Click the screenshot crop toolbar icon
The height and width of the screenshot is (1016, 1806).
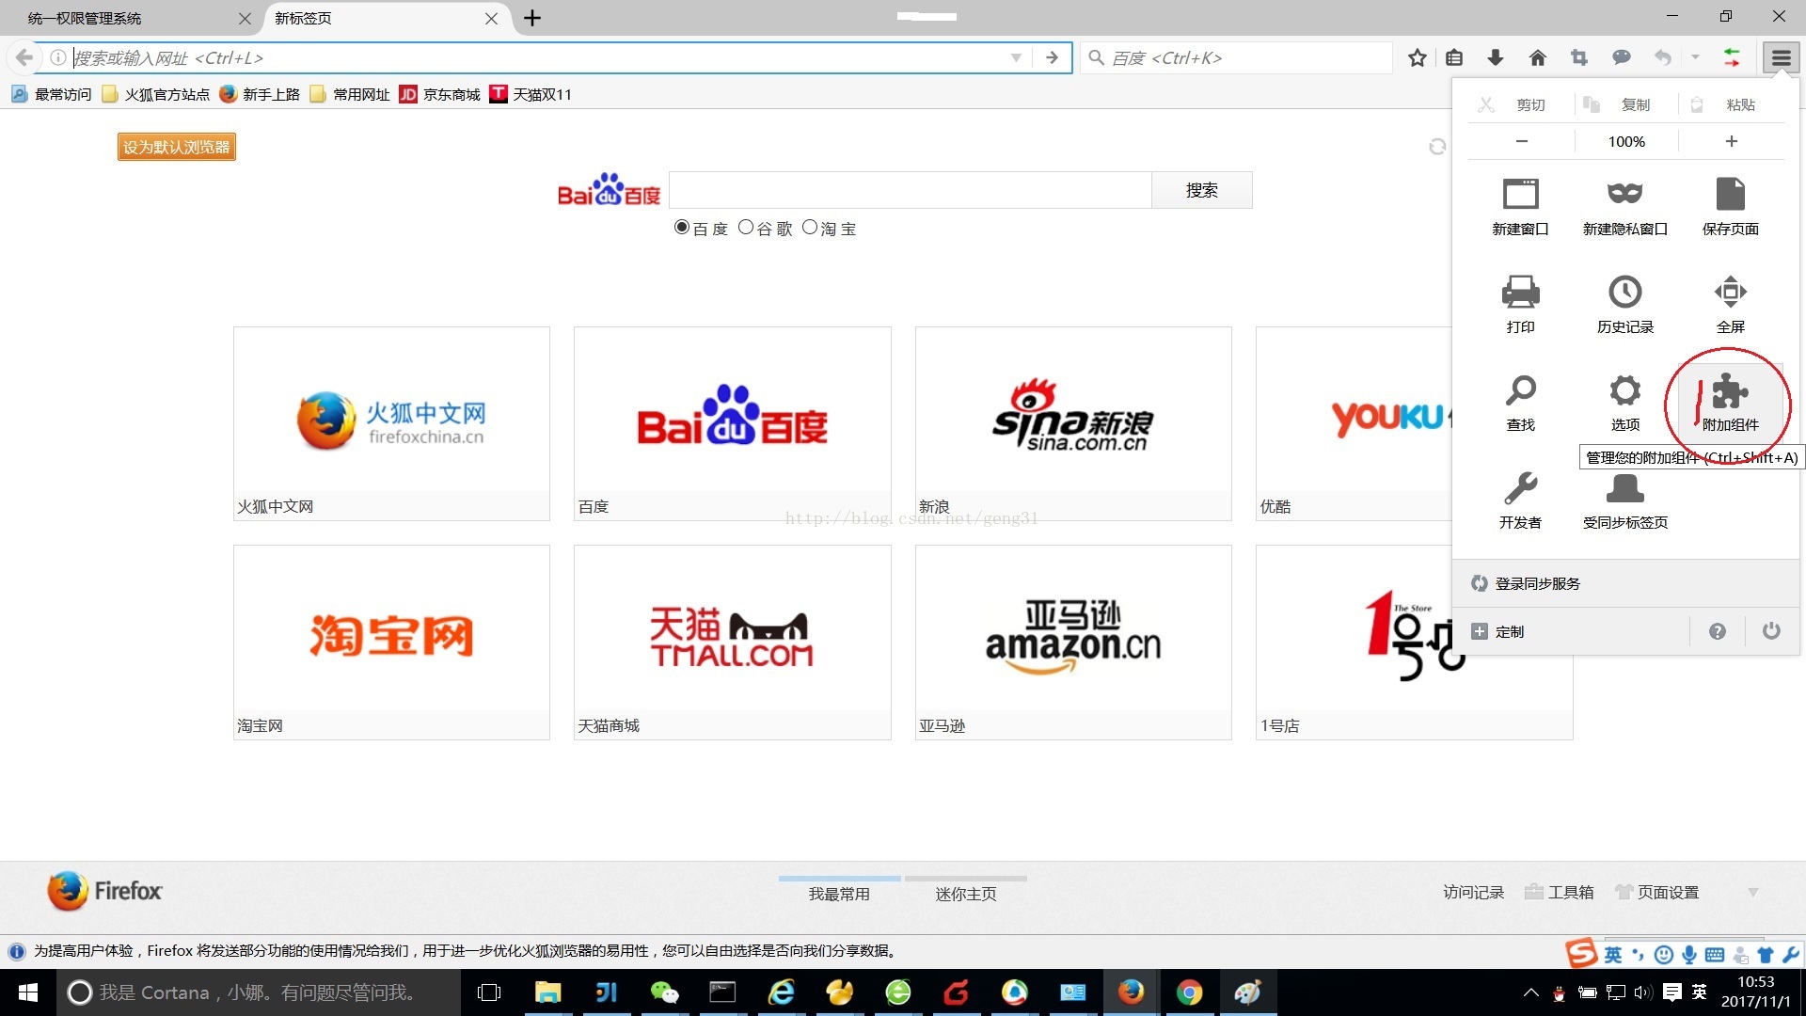pos(1579,58)
